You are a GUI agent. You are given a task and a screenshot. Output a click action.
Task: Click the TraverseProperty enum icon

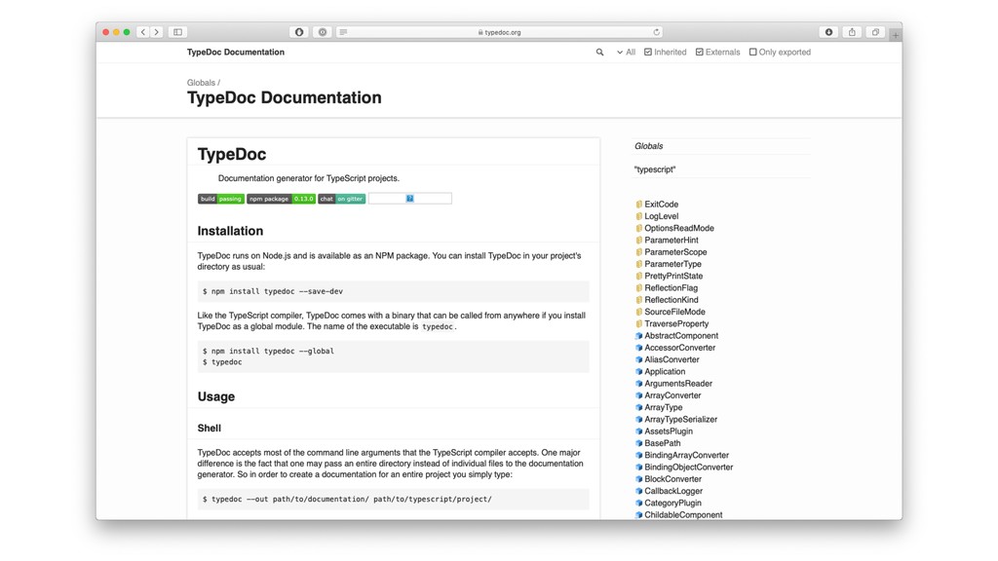tap(639, 323)
